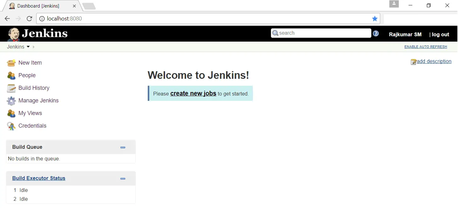Click the Jenkins title wordmark in header

[x=45, y=33]
